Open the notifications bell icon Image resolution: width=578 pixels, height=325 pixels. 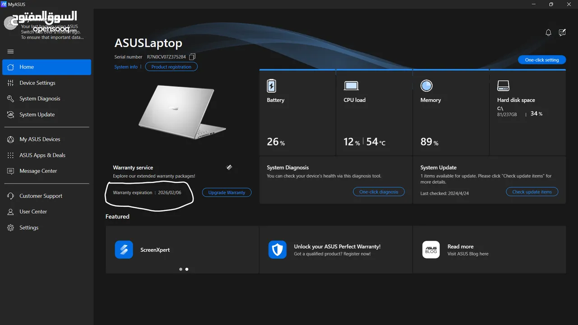548,32
